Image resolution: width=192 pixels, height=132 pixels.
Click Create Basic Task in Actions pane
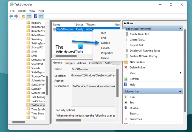point(140,34)
